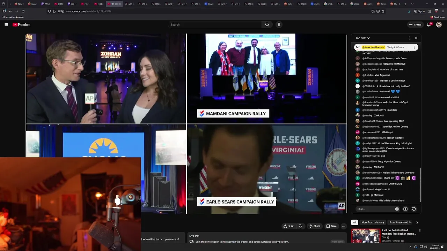Viewport: 447px width, 251px height.
Task: Send a heart reaction in chat
Action: (414, 209)
